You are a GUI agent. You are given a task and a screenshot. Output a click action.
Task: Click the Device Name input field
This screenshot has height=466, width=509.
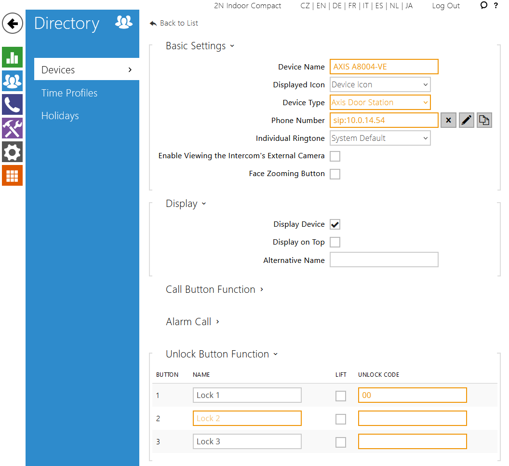[384, 67]
